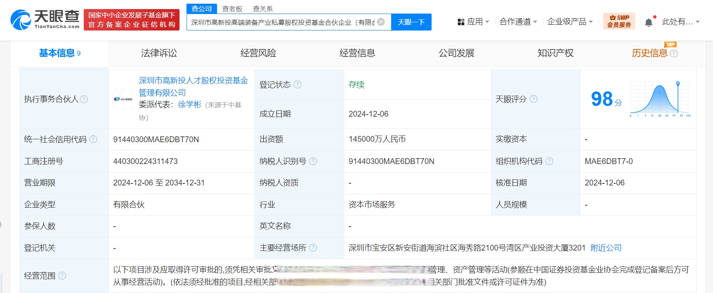
Task: Switch to the 经营风险 tab
Action: [258, 53]
